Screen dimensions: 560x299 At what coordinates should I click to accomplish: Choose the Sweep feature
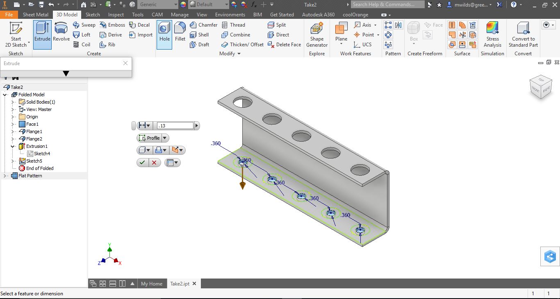[84, 25]
